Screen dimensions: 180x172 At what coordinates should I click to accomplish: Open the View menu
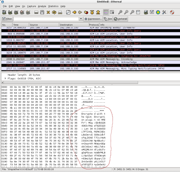point(18,6)
